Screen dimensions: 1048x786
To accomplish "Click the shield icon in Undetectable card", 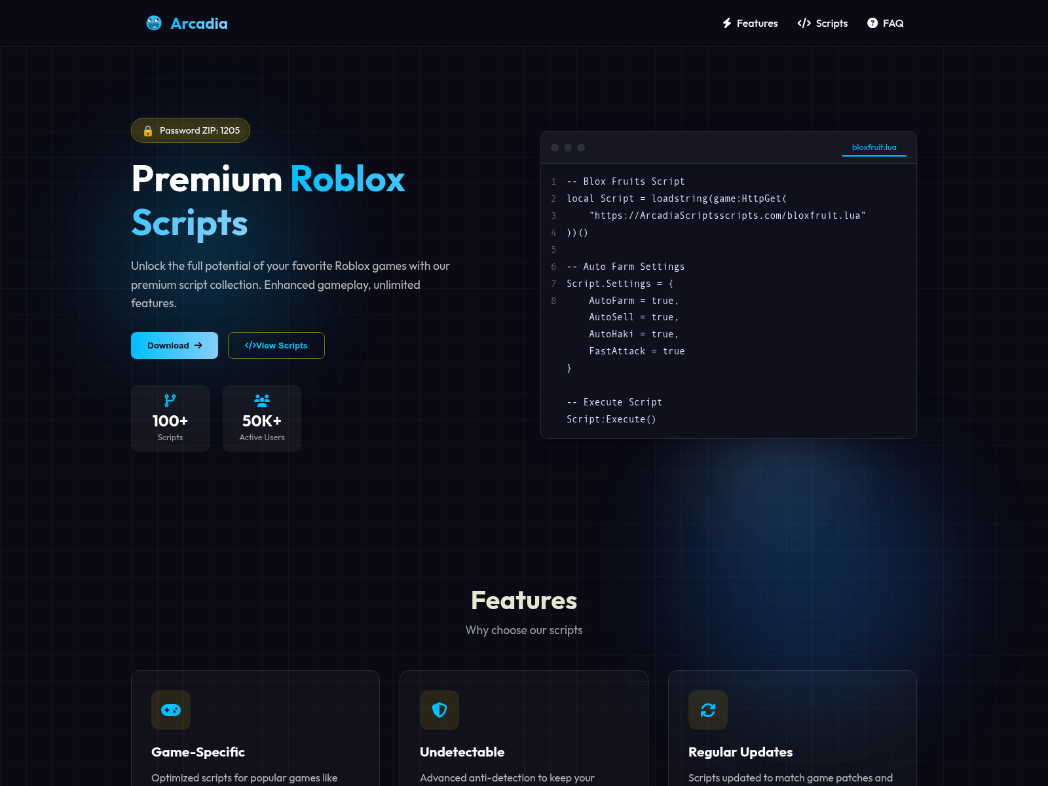I will (x=440, y=710).
